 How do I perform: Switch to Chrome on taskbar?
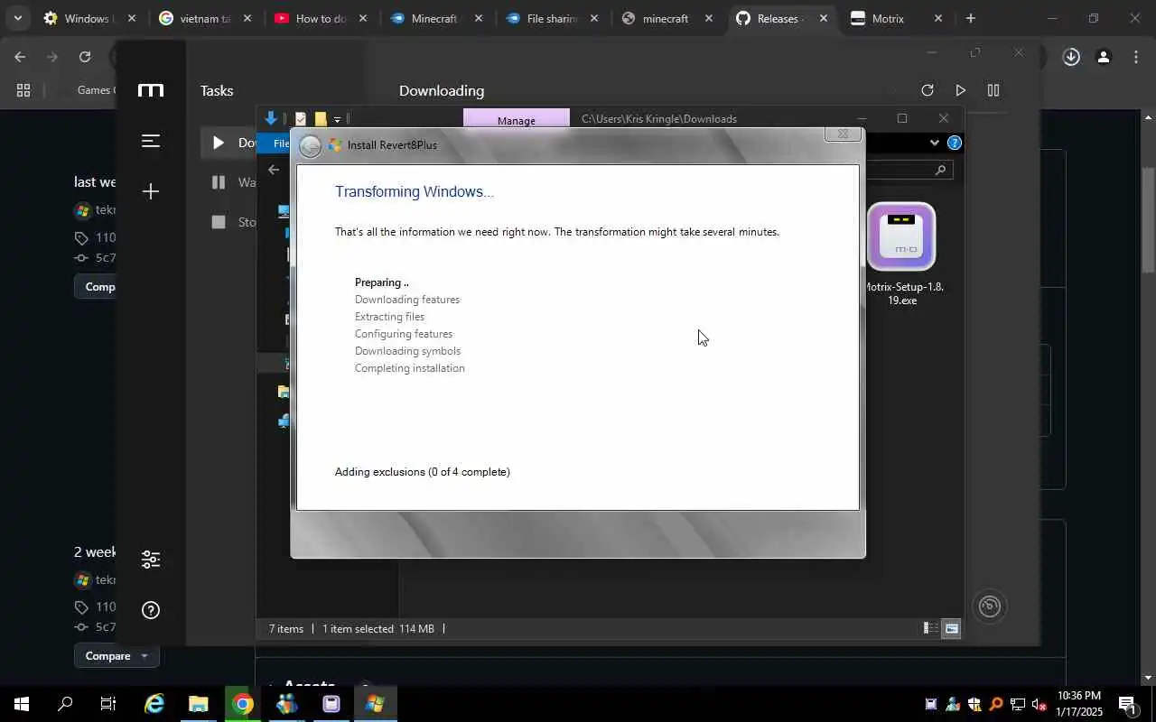click(x=243, y=704)
